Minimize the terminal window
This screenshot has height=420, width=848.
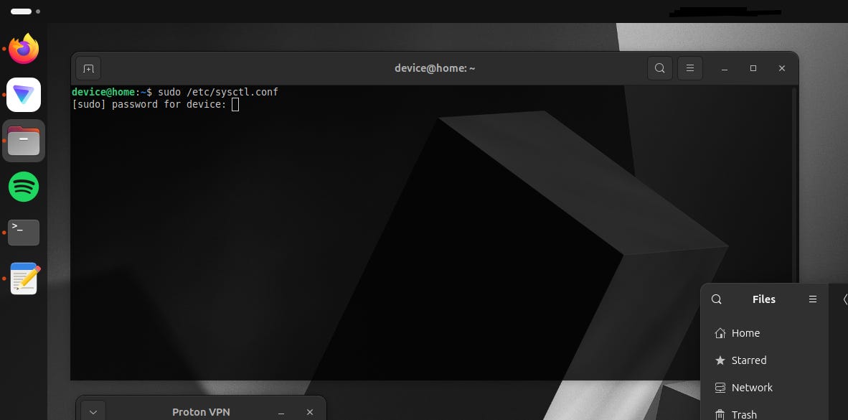[x=724, y=68]
